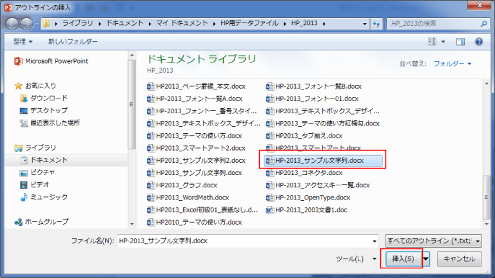The width and height of the screenshot is (495, 278).
Task: Click the キャンセル button
Action: pyautogui.click(x=460, y=259)
